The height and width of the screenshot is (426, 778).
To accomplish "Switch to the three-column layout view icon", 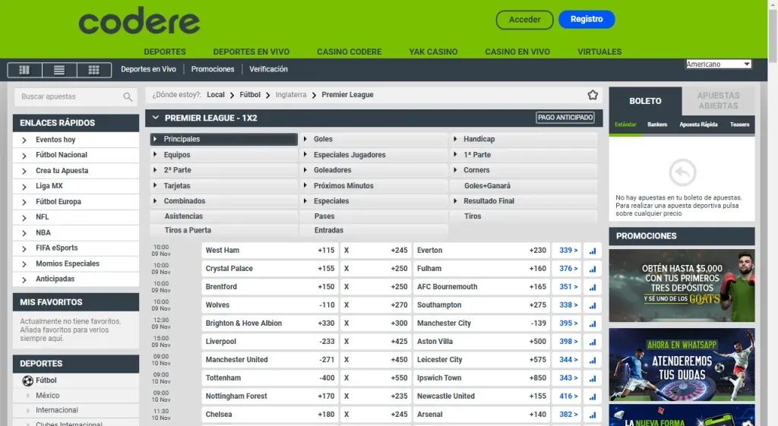I will click(24, 70).
